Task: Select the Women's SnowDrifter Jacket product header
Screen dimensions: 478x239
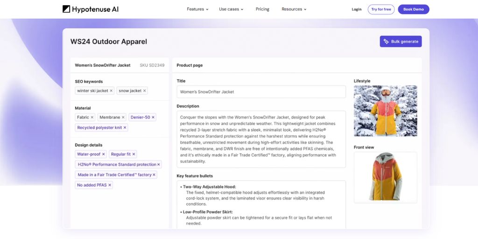Action: tap(103, 65)
